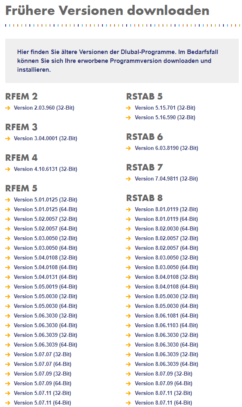Click arrow icon beside RSTAB Version 7.04.9811
Image resolution: width=242 pixels, height=407 pixels.
[x=128, y=179]
